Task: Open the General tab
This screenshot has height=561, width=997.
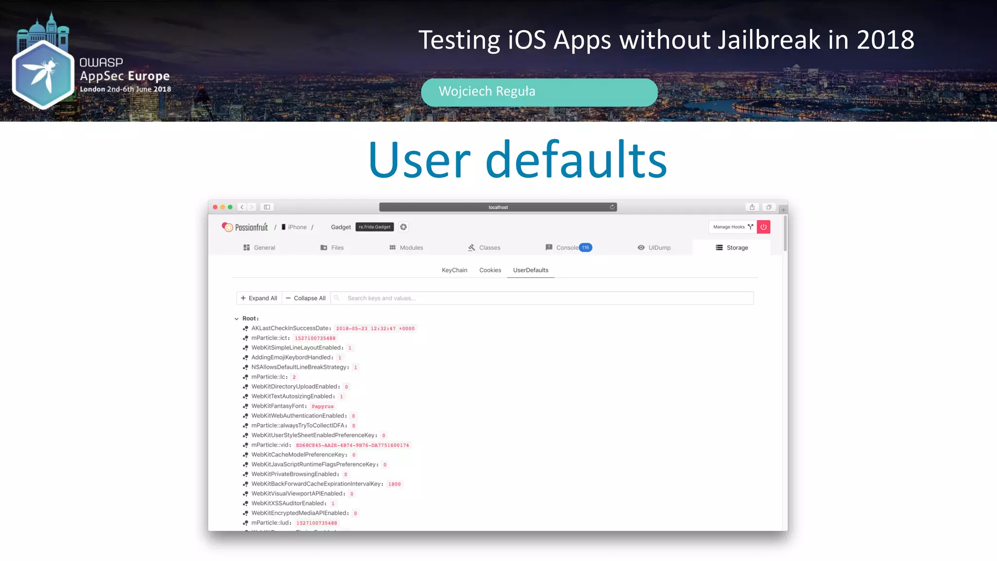Action: click(259, 248)
